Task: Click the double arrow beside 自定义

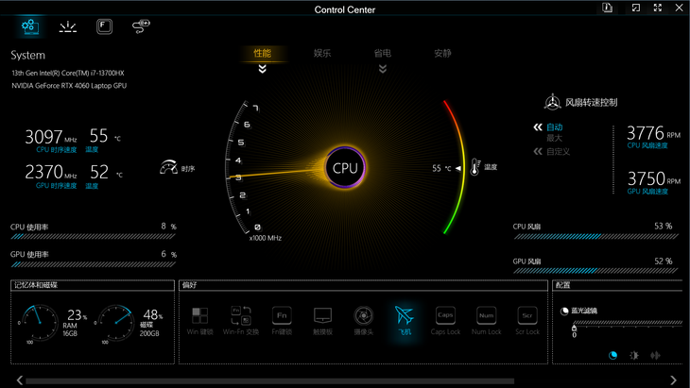Action: point(538,152)
